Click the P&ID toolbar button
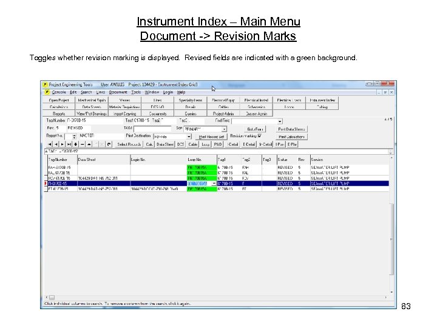 pos(218,144)
